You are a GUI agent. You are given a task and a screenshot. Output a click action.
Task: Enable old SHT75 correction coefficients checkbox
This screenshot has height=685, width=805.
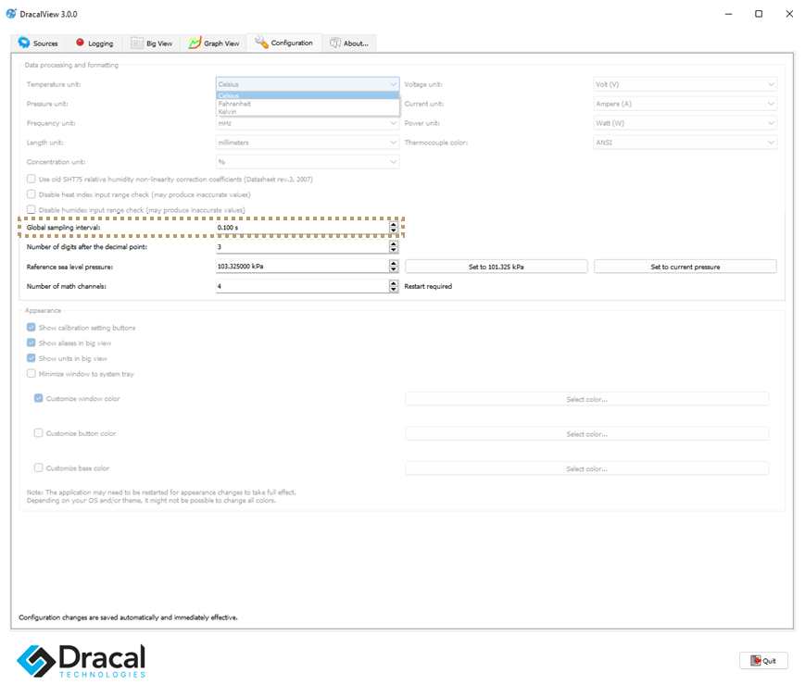[x=31, y=179]
